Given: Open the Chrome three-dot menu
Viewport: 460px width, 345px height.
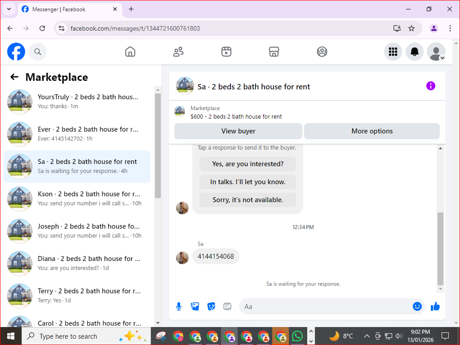Looking at the screenshot, I should tap(450, 28).
